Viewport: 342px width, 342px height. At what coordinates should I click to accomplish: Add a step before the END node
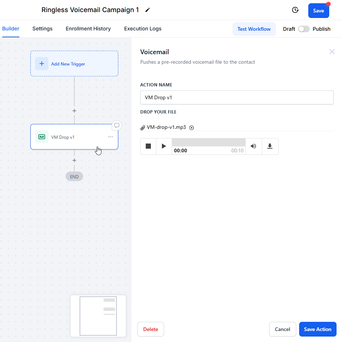[x=74, y=160]
